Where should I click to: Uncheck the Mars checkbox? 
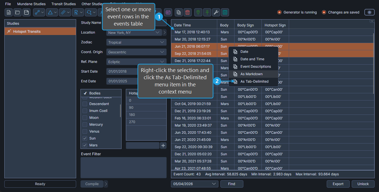(x=85, y=145)
